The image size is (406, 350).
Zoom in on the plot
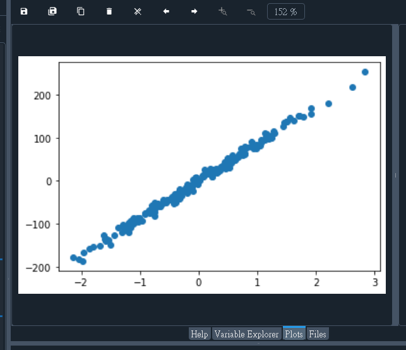[223, 11]
